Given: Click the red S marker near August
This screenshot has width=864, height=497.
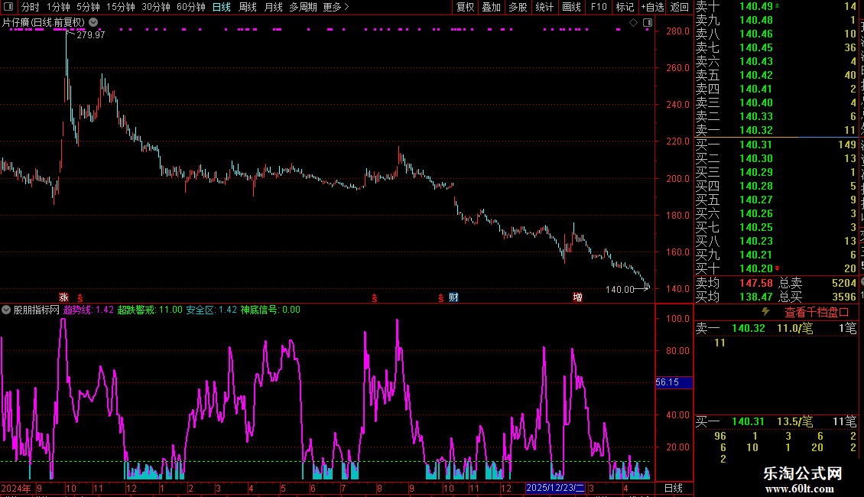Looking at the screenshot, I should [374, 297].
